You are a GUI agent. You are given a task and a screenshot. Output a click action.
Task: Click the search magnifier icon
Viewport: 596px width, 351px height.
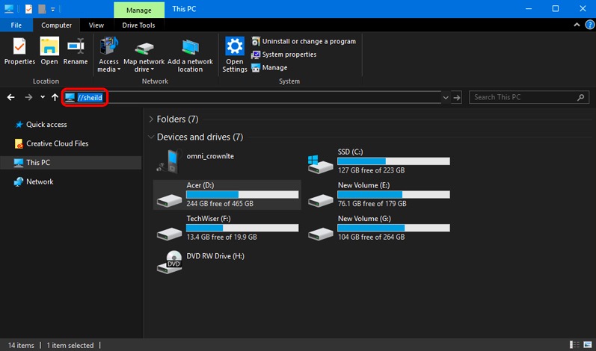click(x=580, y=98)
